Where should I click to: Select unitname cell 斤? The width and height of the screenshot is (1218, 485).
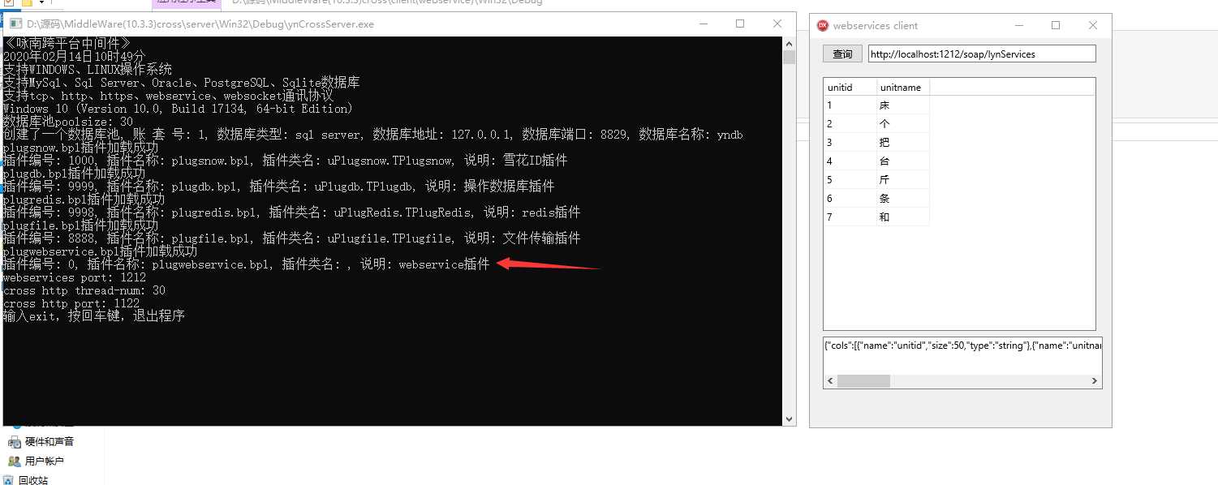(902, 180)
